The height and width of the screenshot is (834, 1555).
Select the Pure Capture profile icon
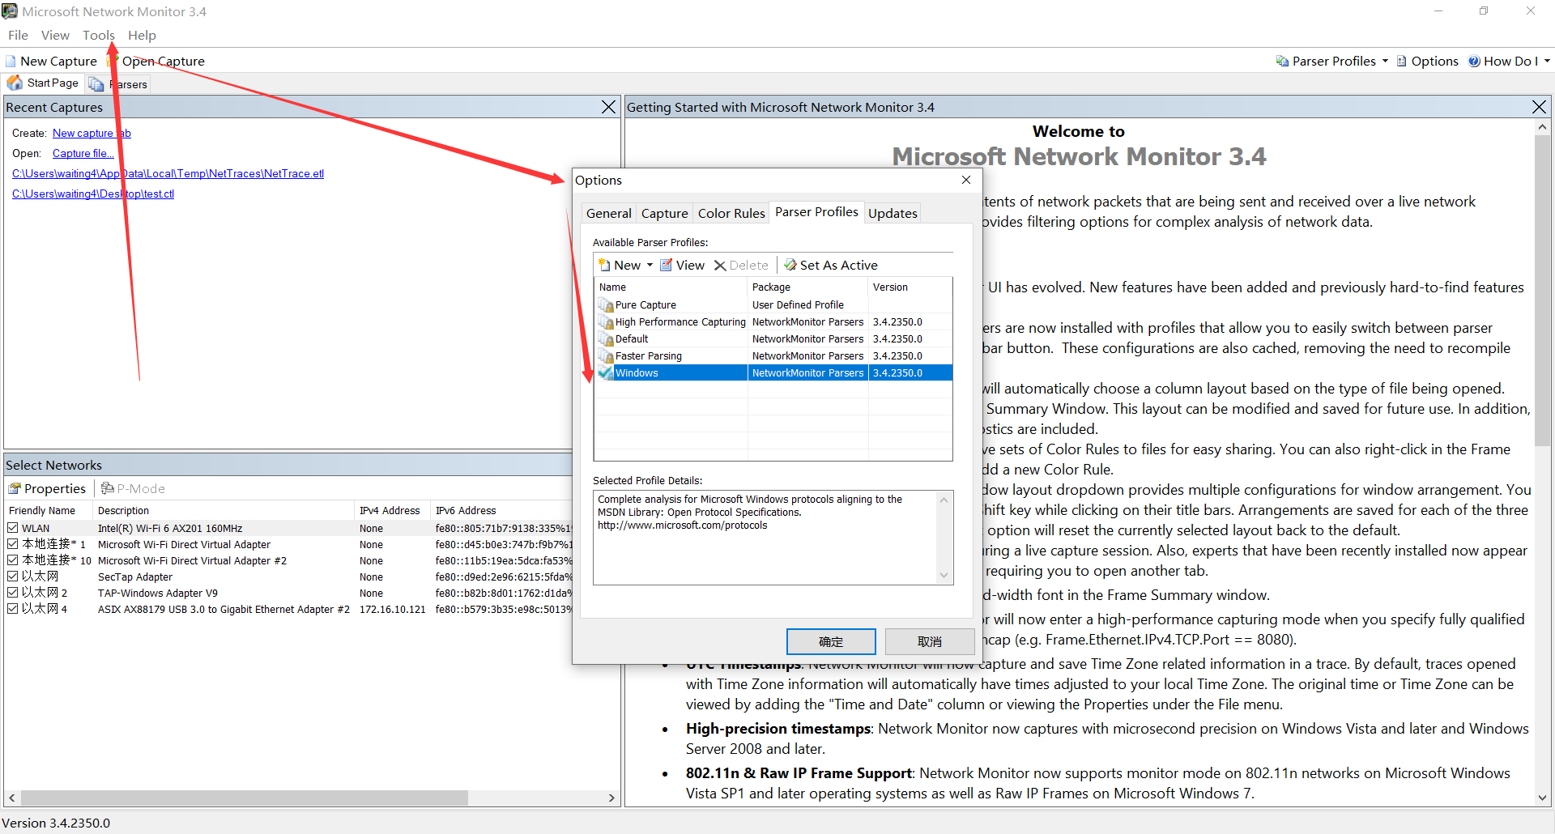pos(606,305)
